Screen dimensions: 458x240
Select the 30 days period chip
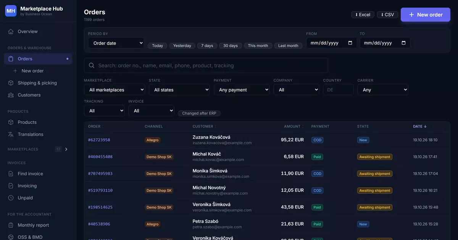231,46
